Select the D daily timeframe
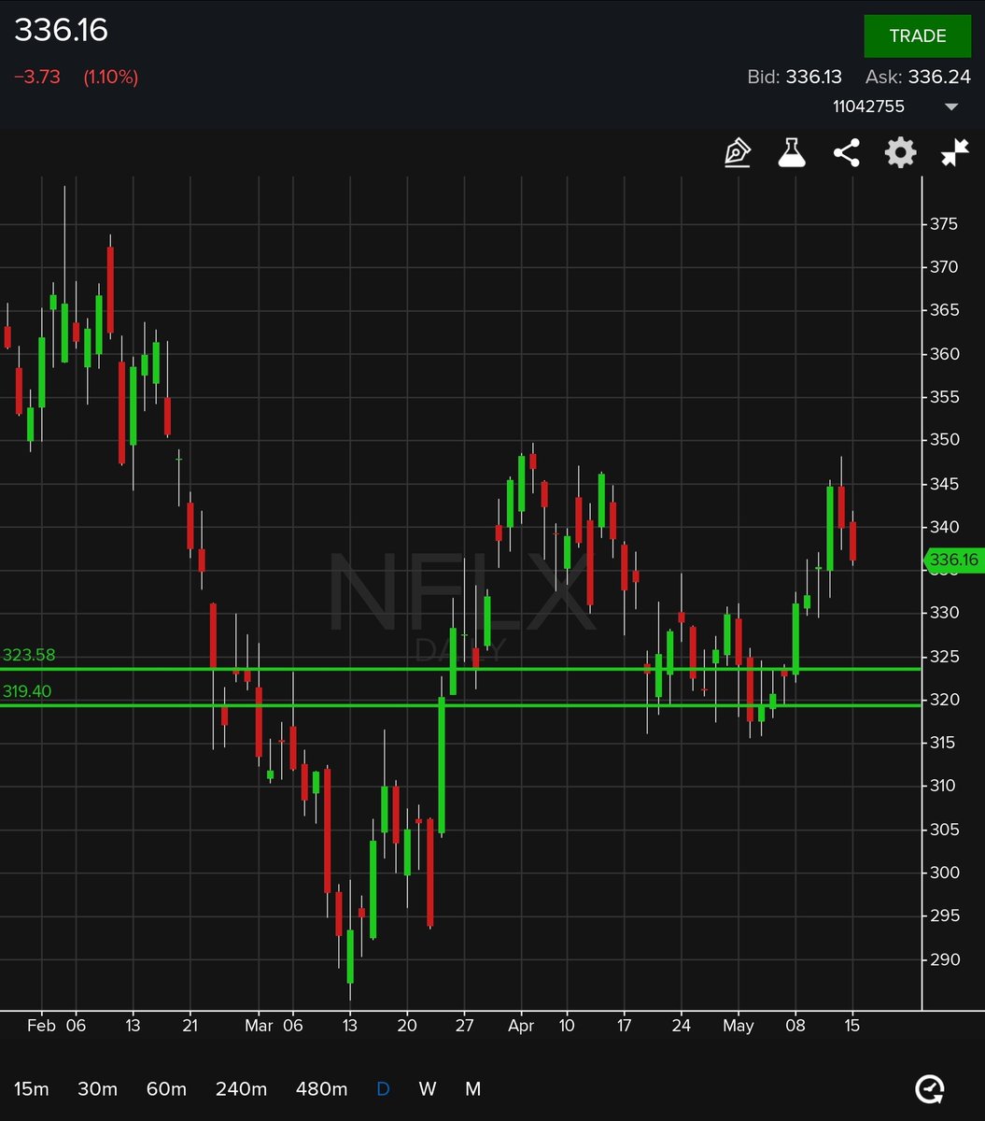The image size is (985, 1121). tap(383, 1088)
